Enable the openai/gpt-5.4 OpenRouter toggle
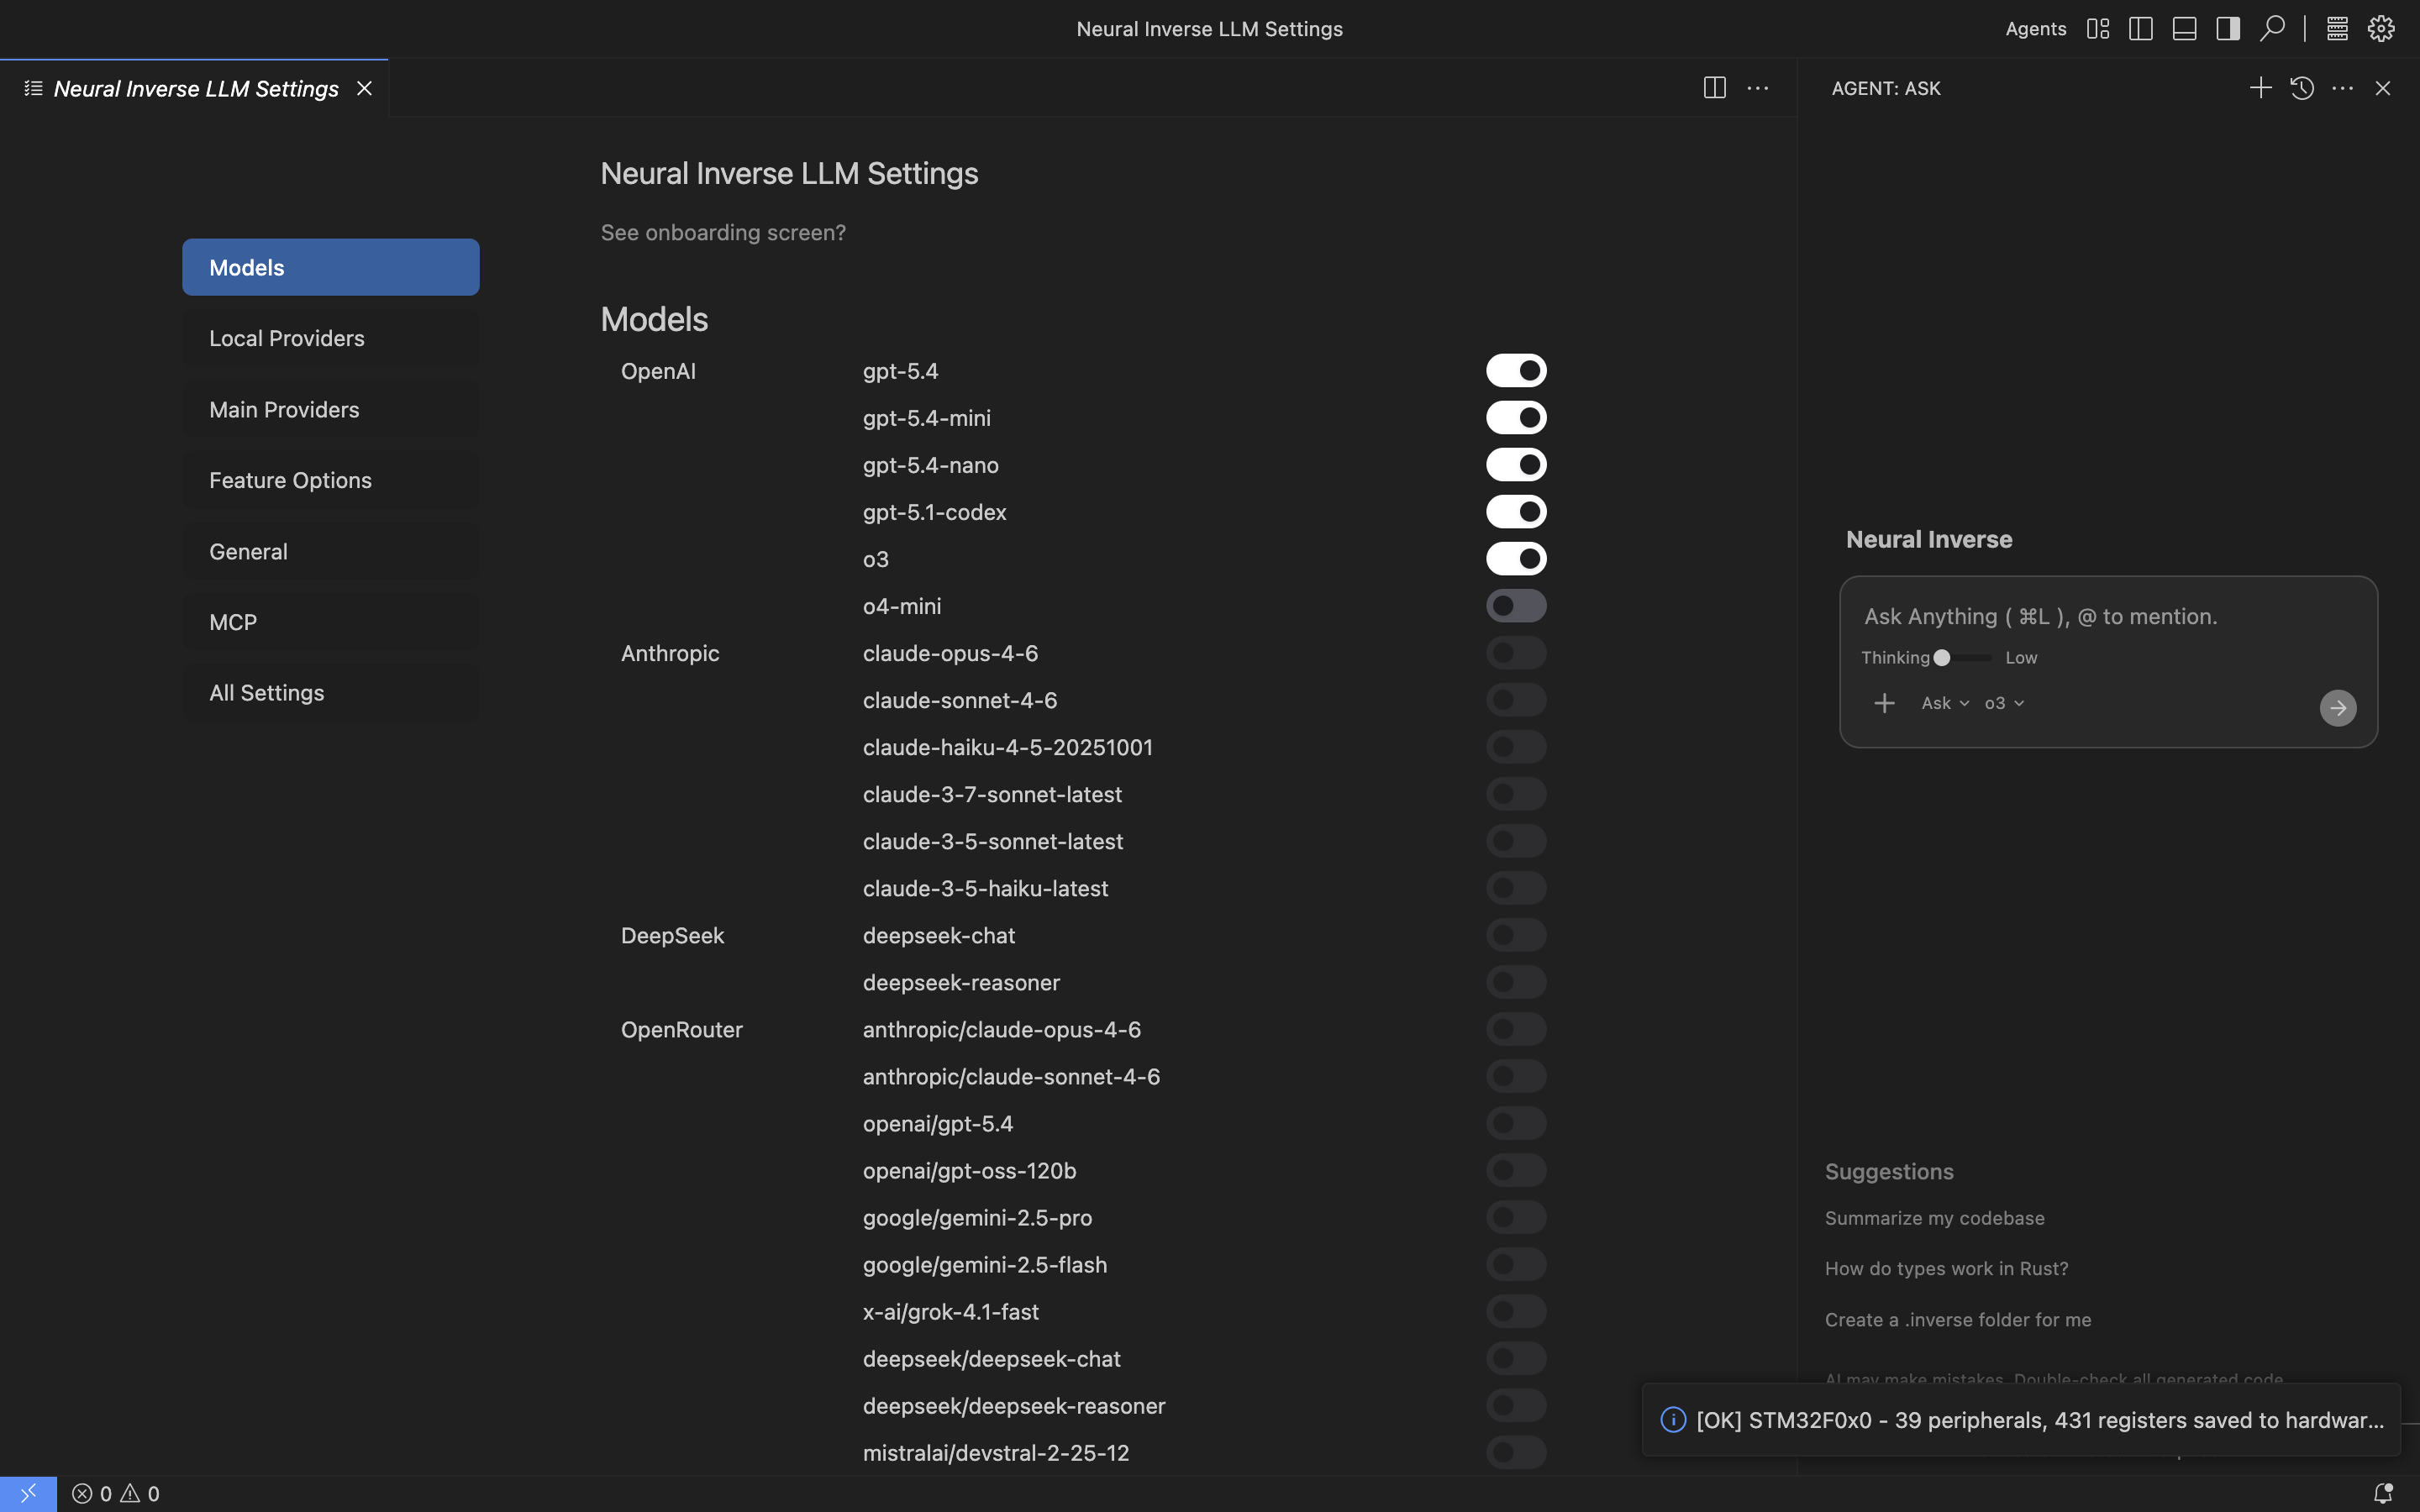This screenshot has height=1512, width=2420. click(1516, 1123)
